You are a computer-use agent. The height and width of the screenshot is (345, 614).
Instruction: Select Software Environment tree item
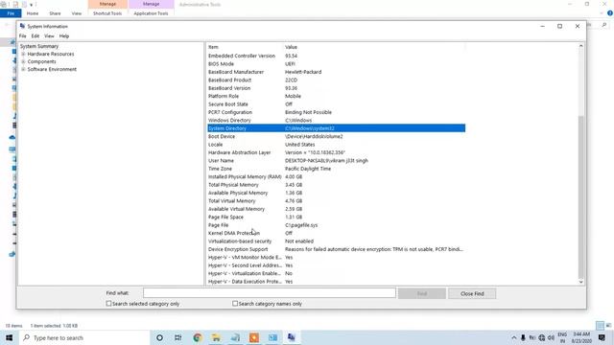pos(52,69)
